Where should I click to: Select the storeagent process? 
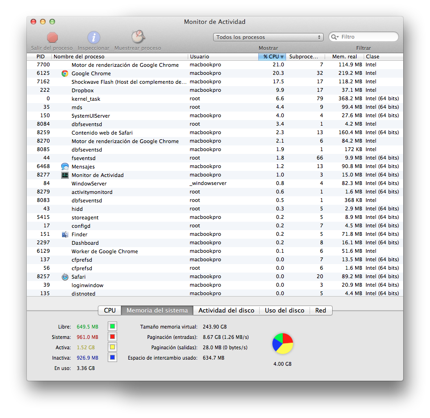(215, 217)
